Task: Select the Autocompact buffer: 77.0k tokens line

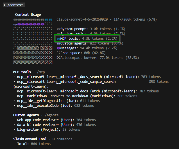Action: (98, 58)
